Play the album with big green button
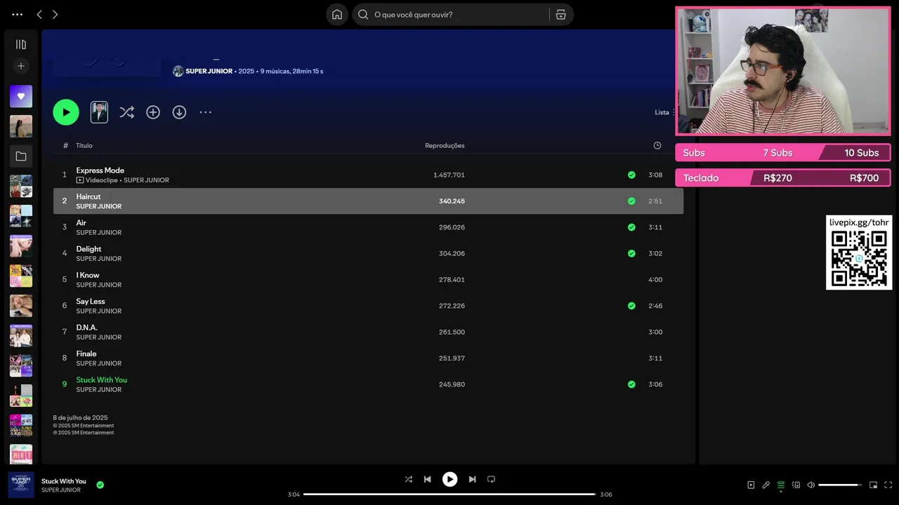Image resolution: width=899 pixels, height=505 pixels. [66, 112]
